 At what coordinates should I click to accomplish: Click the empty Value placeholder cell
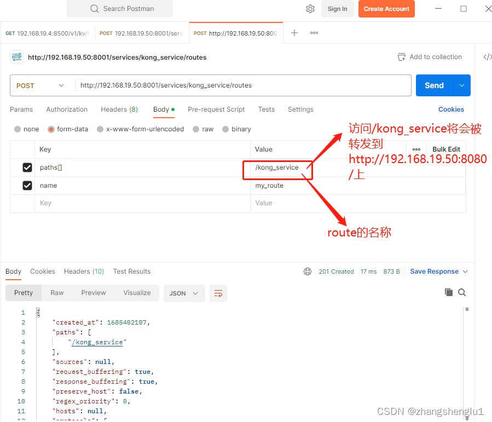click(x=358, y=203)
